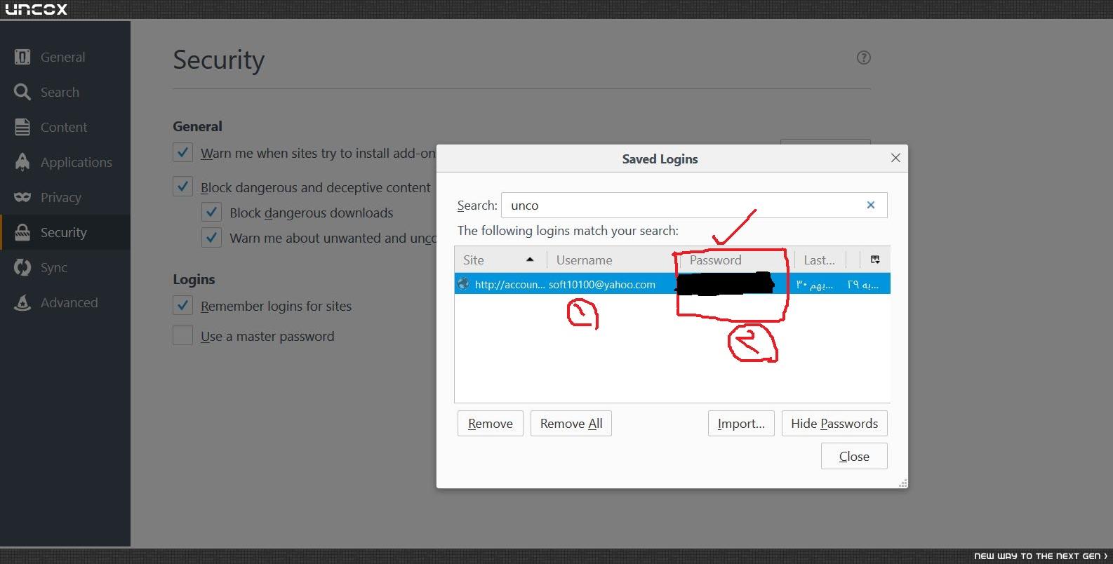Click the Close button in Saved Logins
The width and height of the screenshot is (1113, 564).
[x=854, y=456]
